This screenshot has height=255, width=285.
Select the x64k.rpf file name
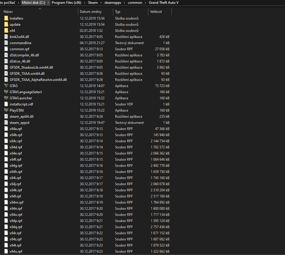(x=16, y=190)
